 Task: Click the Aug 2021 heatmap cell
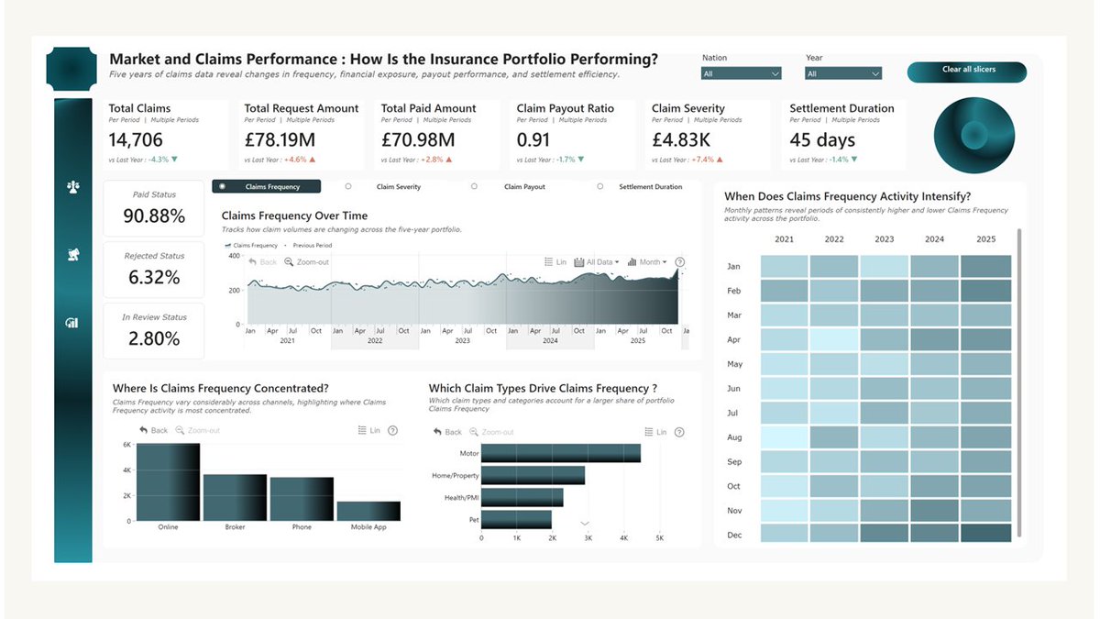[785, 437]
